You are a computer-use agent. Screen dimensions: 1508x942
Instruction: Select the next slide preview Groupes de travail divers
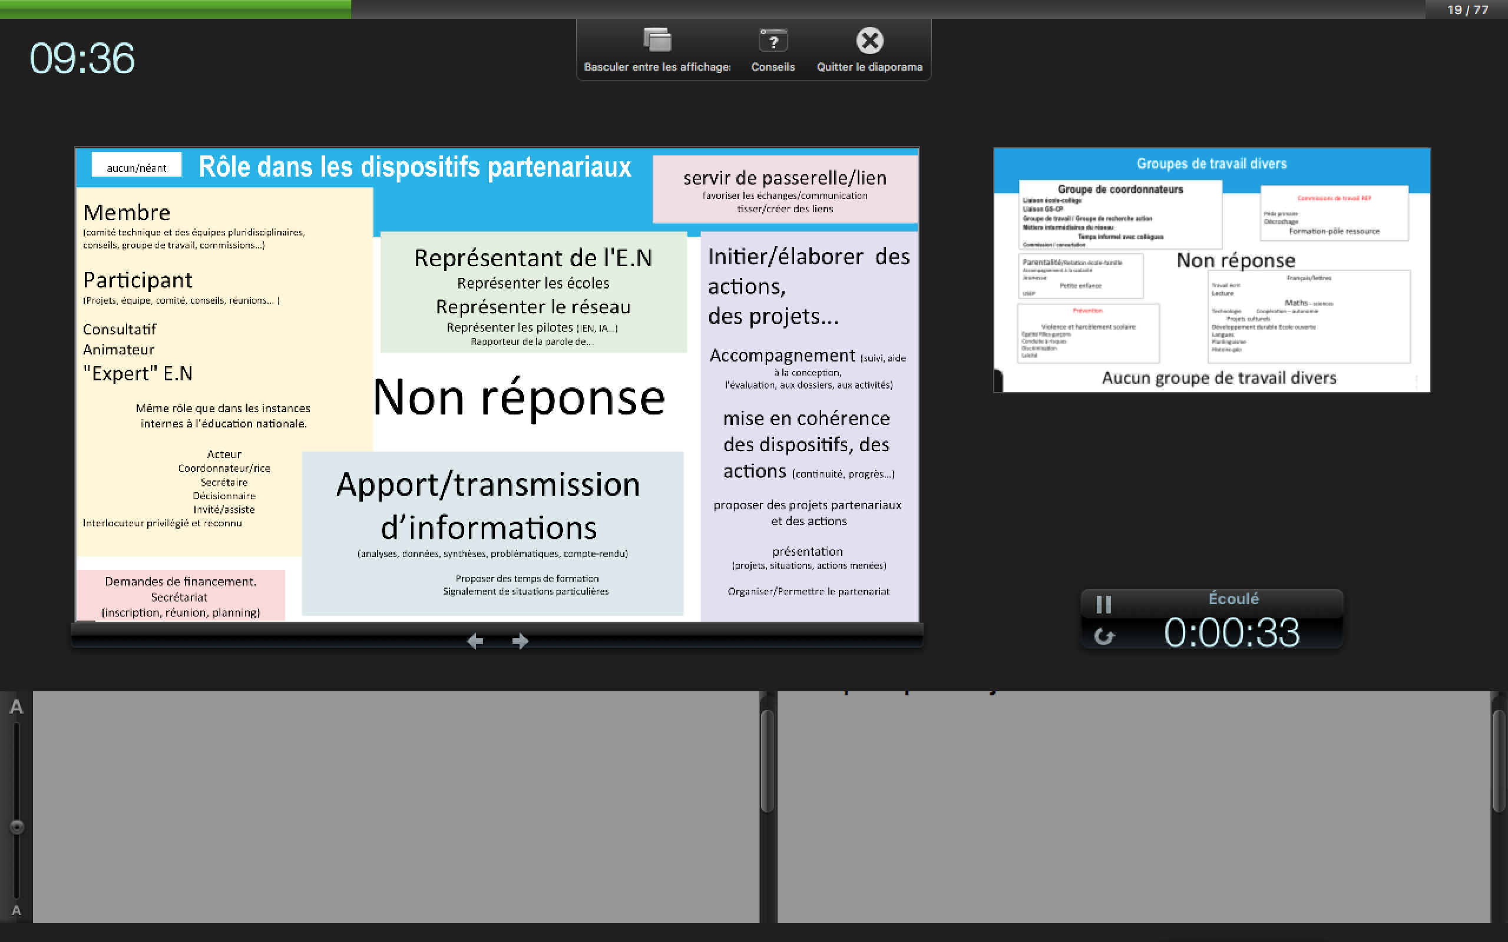click(x=1211, y=270)
